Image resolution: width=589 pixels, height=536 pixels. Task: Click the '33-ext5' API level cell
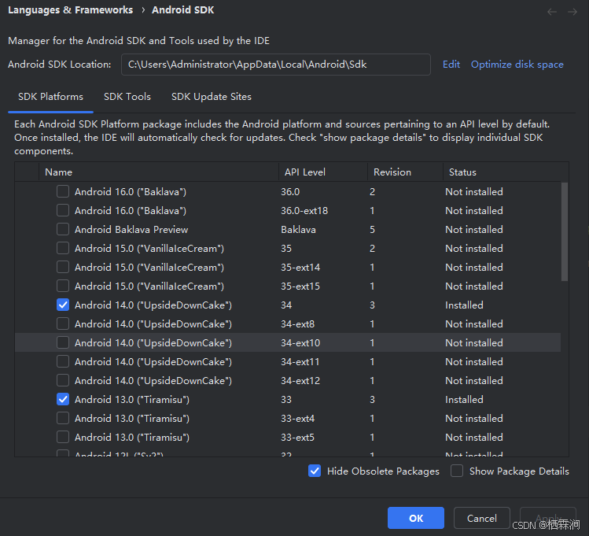pos(298,437)
